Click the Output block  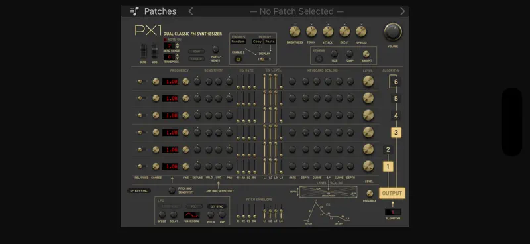tap(392, 193)
